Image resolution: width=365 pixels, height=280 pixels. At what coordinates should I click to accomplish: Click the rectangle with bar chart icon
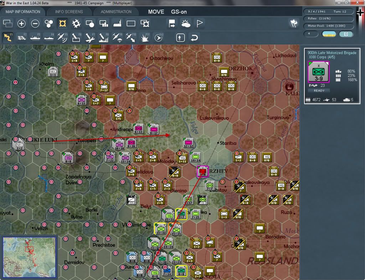click(x=104, y=23)
